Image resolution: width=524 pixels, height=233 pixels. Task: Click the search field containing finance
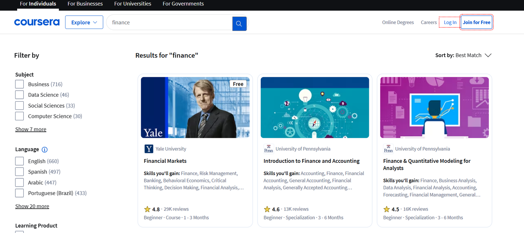click(169, 22)
